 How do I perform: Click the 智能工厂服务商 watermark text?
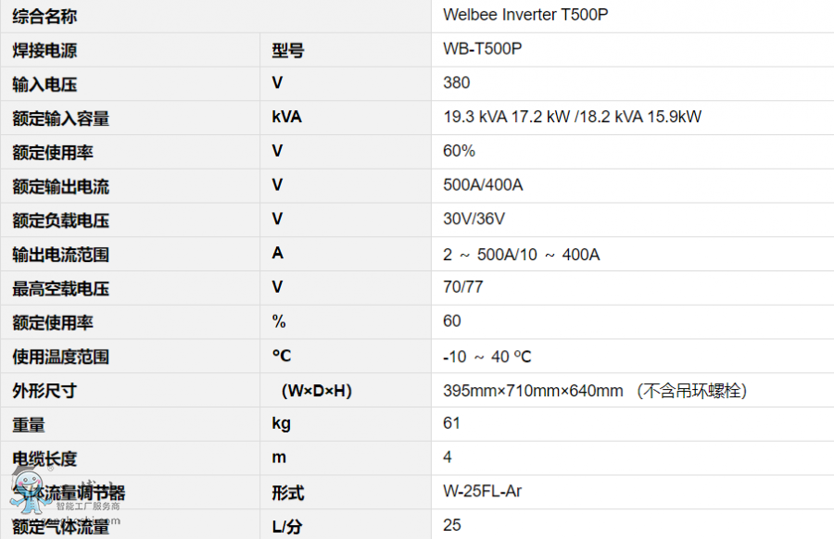[x=88, y=507]
